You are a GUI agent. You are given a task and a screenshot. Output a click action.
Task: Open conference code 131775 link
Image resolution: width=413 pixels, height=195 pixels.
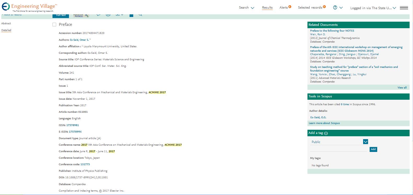pyautogui.click(x=85, y=164)
